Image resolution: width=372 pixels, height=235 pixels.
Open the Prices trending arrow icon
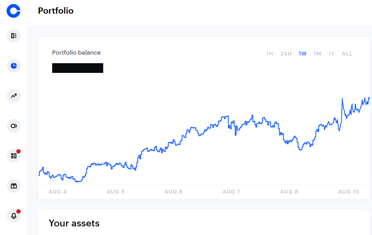[x=14, y=96]
